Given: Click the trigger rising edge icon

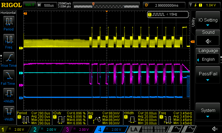Looking at the screenshot, I should [196, 5].
